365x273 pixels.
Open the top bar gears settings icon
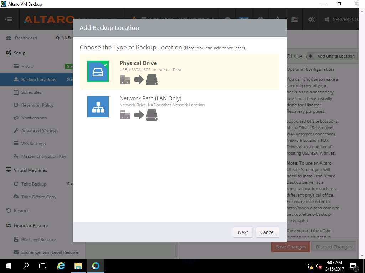[x=311, y=19]
